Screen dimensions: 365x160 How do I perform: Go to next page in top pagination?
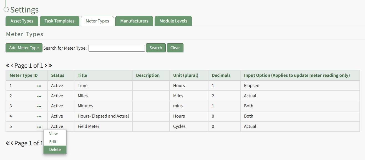click(x=46, y=66)
